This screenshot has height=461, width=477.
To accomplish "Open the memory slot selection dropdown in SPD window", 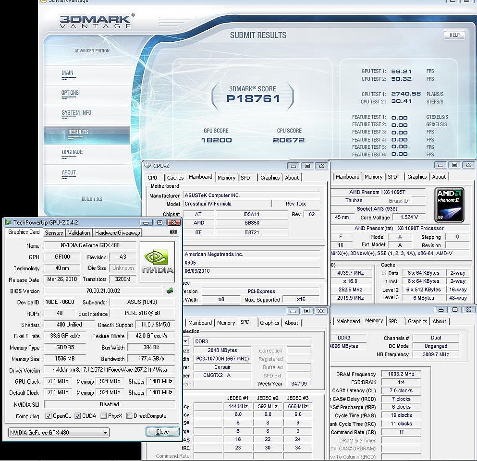I will click(185, 341).
